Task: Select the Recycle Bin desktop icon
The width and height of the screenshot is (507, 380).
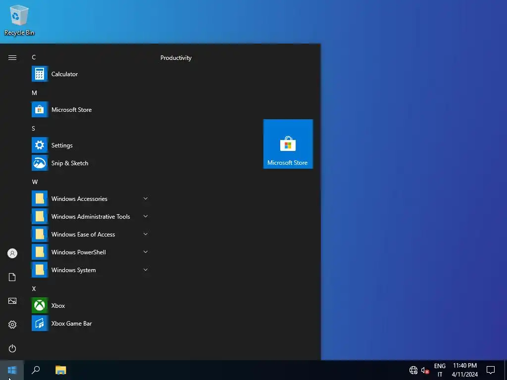Action: [x=19, y=20]
